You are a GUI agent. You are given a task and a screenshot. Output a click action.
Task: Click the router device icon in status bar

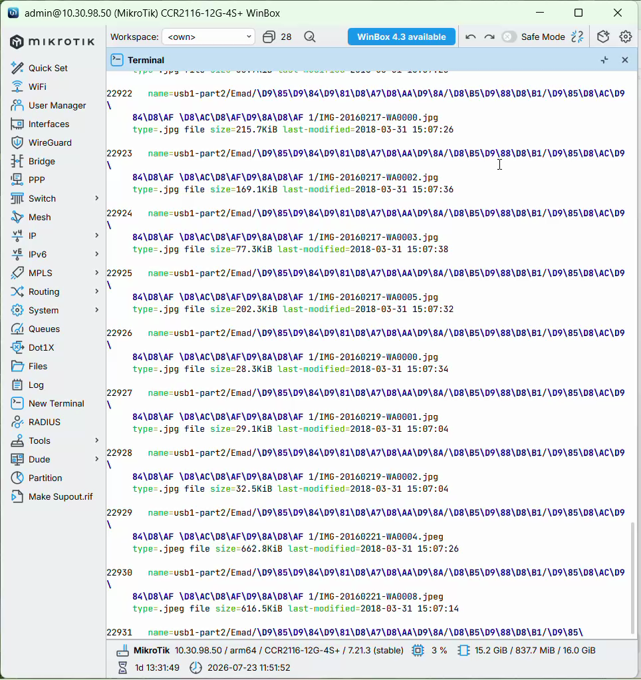click(x=122, y=651)
